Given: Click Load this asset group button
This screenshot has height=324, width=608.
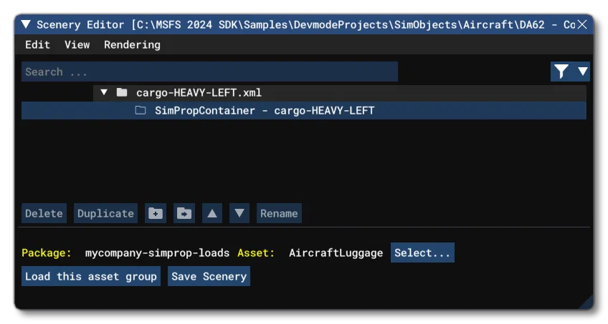Looking at the screenshot, I should coord(91,277).
